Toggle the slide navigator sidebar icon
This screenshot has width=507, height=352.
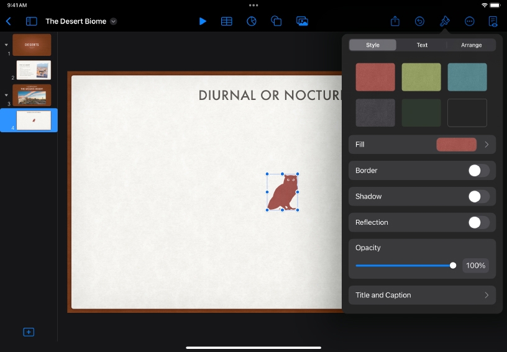(31, 21)
